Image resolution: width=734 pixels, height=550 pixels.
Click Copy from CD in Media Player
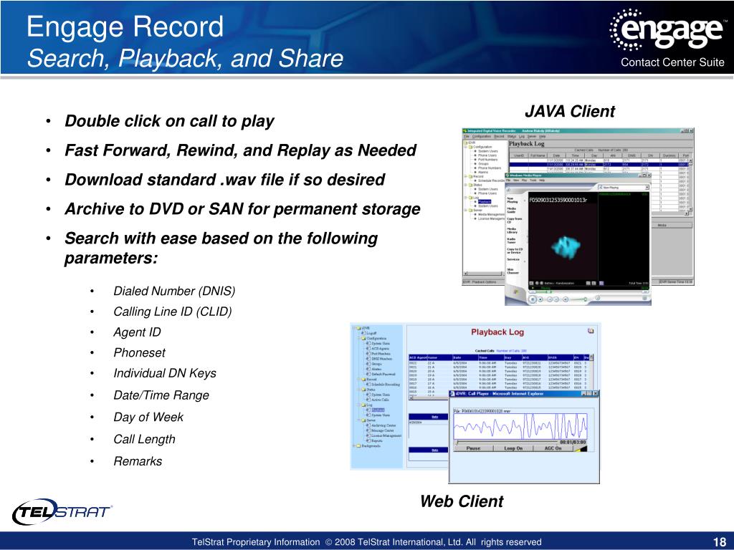(514, 221)
